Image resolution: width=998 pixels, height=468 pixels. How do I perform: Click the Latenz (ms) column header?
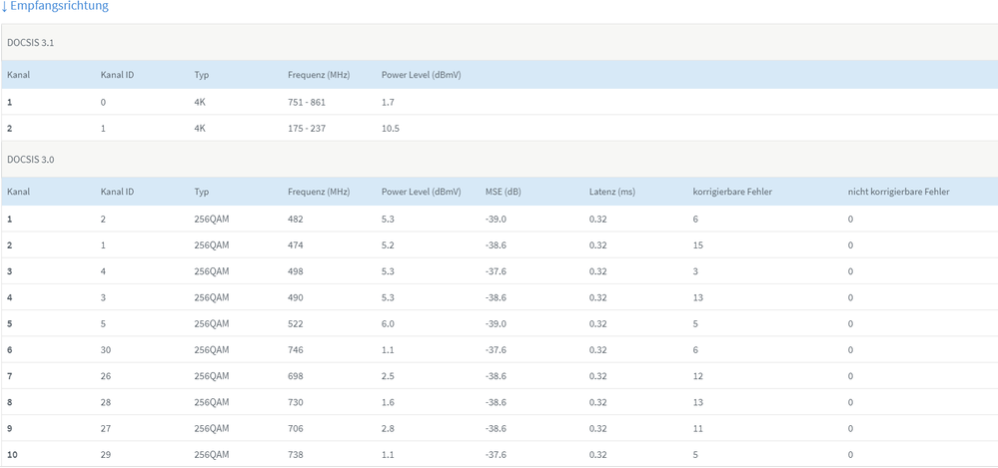click(x=611, y=192)
